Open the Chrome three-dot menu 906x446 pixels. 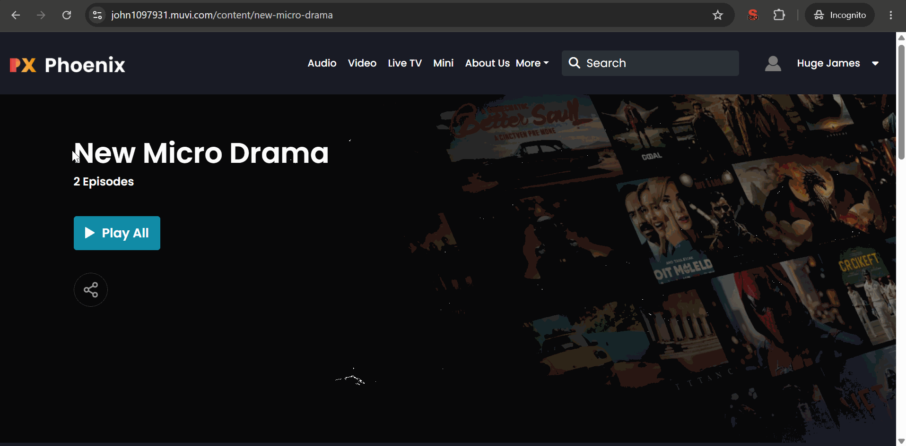pyautogui.click(x=891, y=15)
